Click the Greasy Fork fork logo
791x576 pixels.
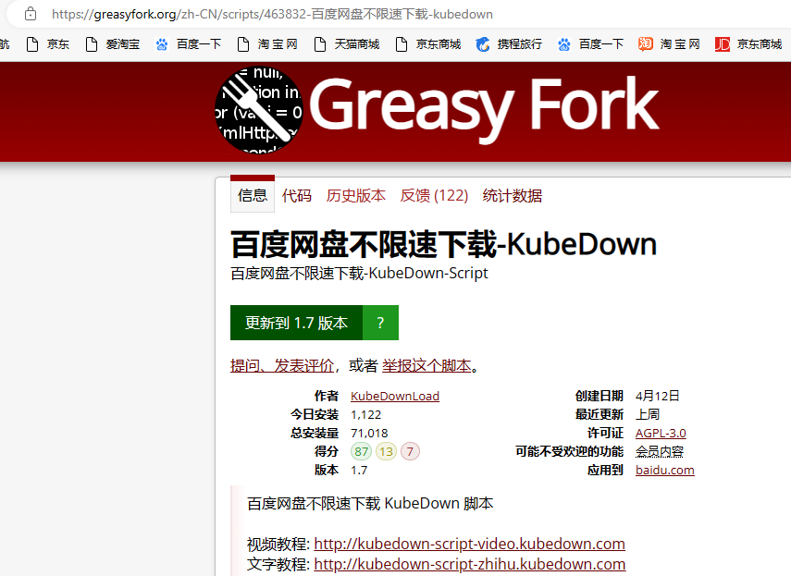259,110
